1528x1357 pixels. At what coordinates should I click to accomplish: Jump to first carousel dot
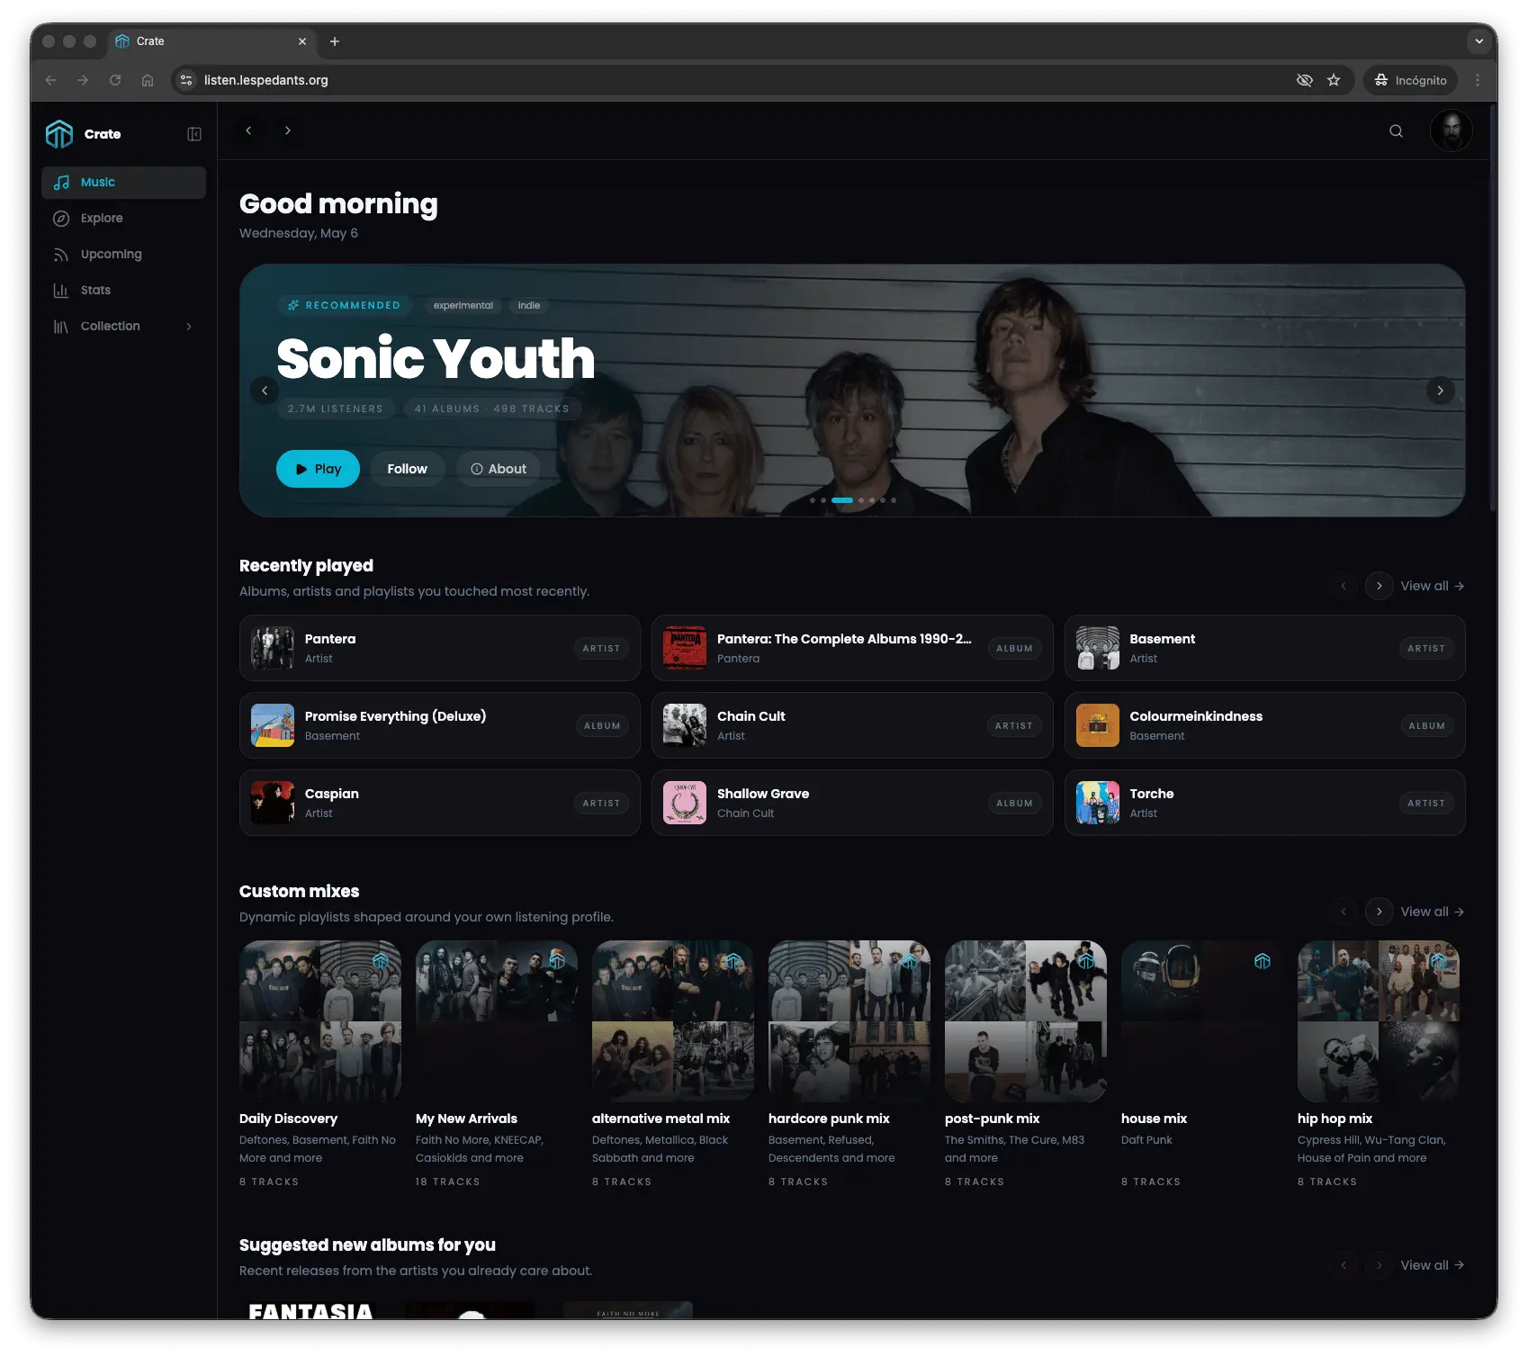(813, 500)
